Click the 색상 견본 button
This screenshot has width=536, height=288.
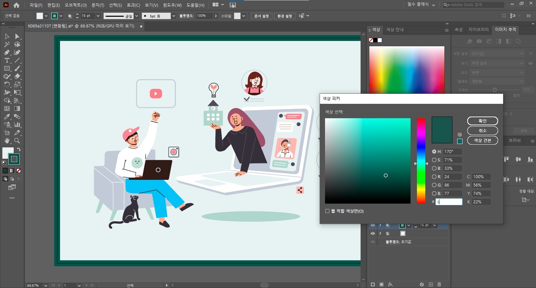482,140
